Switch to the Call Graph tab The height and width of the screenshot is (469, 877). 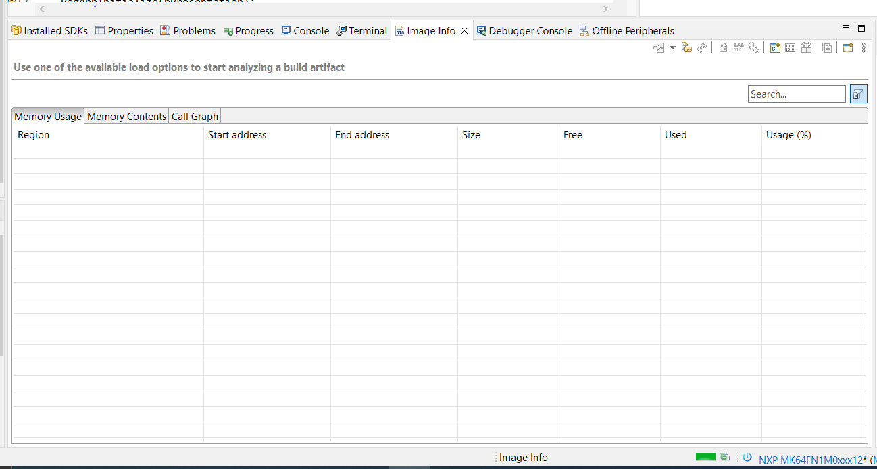click(195, 116)
